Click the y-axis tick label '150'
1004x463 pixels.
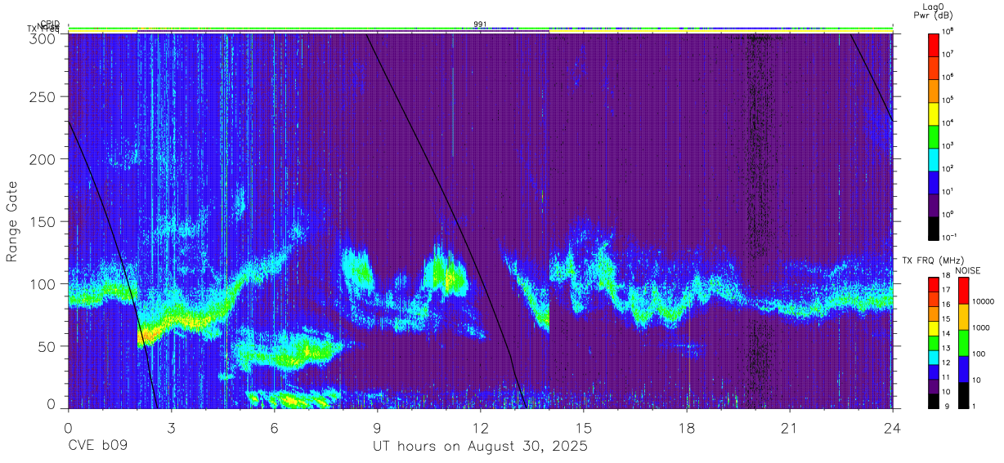pos(42,222)
